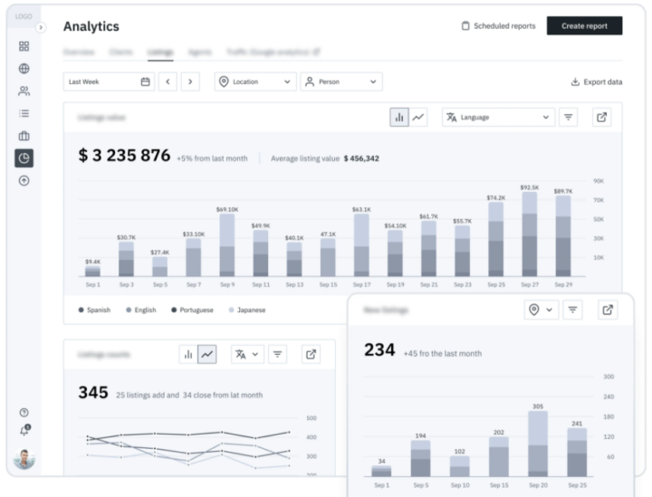The height and width of the screenshot is (497, 652).
Task: Click the upload arrow circle sidebar icon
Action: (x=24, y=181)
